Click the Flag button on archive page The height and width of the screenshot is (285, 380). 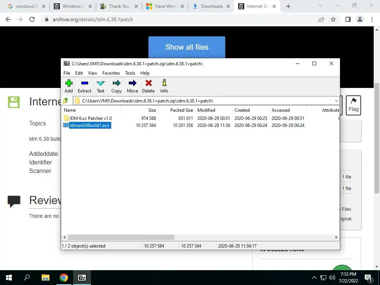353,105
